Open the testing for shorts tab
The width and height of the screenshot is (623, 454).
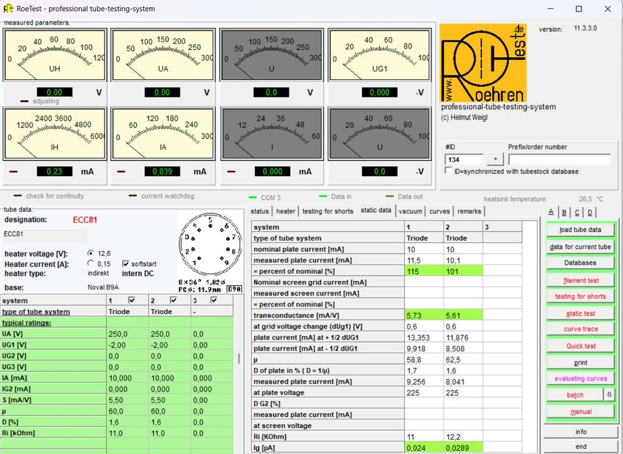coord(327,211)
